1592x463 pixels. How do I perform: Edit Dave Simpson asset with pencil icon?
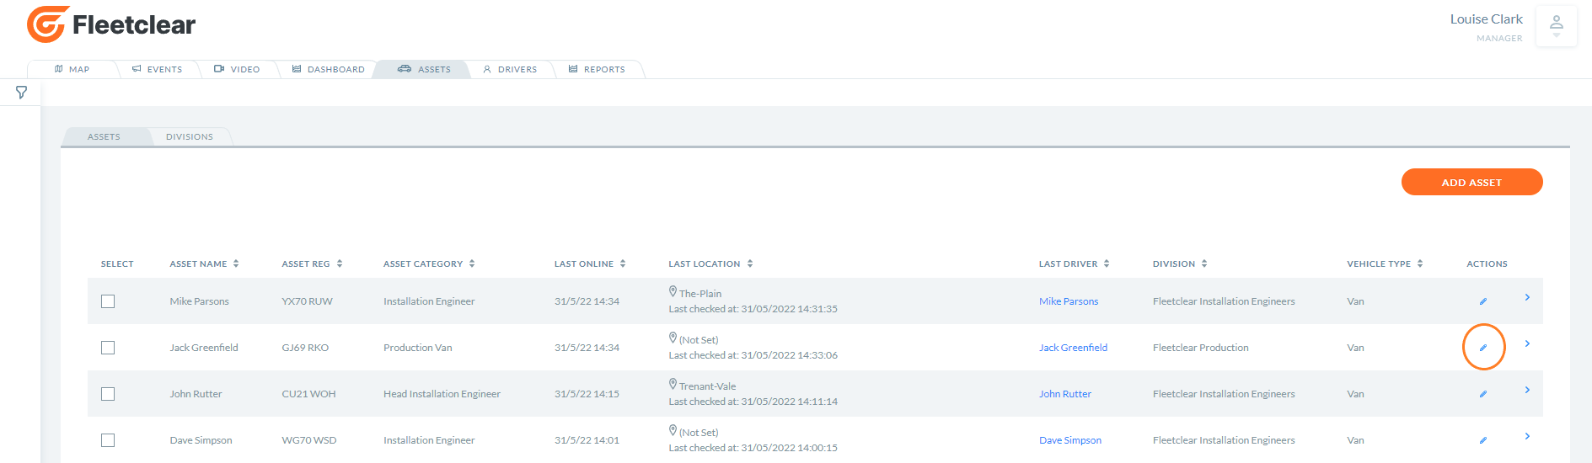pos(1483,440)
